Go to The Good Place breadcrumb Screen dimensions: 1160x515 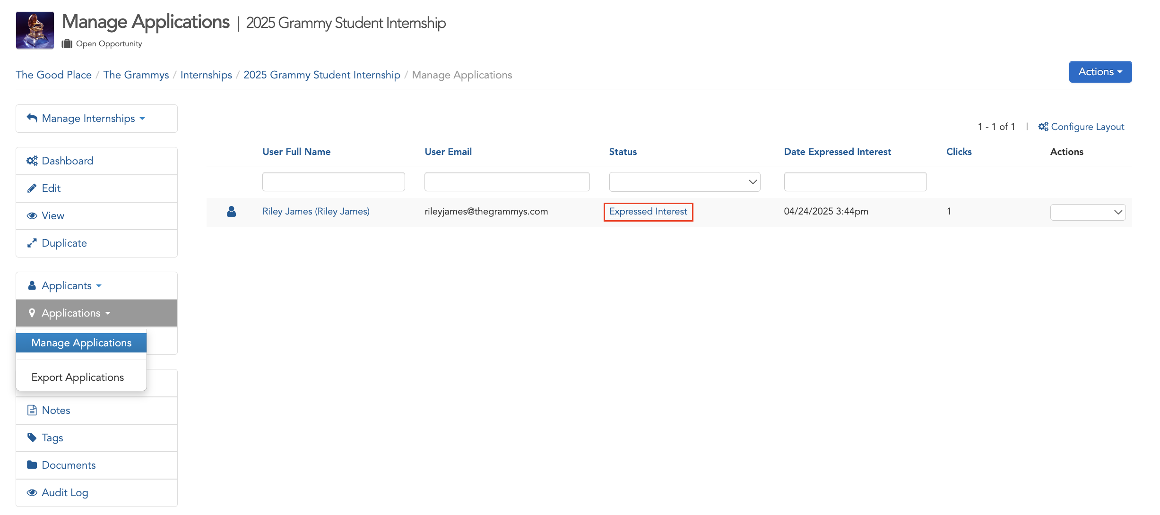pos(53,75)
